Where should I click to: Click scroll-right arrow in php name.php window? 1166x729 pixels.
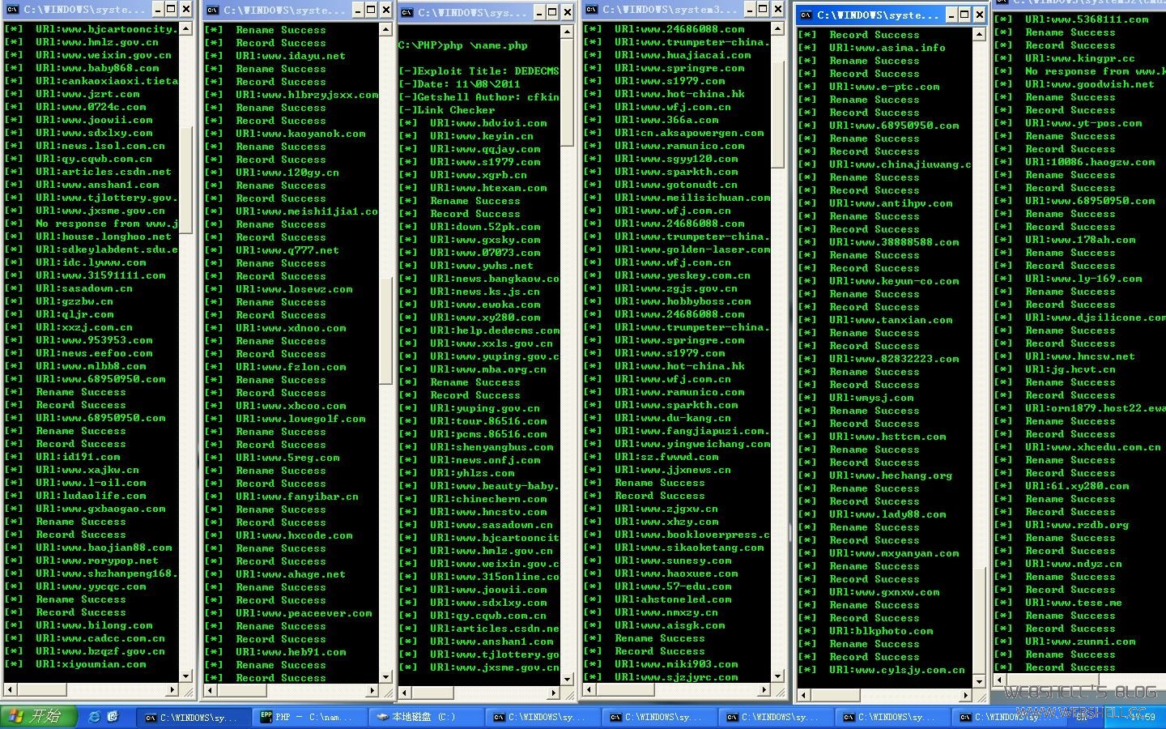click(x=555, y=693)
